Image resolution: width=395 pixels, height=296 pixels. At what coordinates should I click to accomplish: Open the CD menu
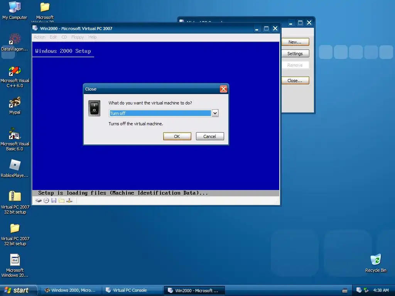(x=64, y=37)
